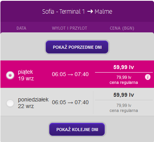This screenshot has width=154, height=142.
Task: Click the poniedziałek 22 wrz date label
Action: tap(33, 103)
